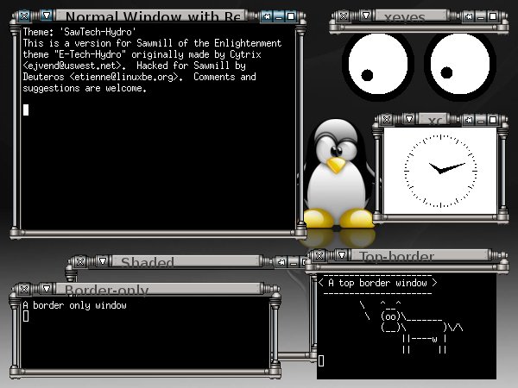Open the xeyes window menu triangle
This screenshot has width=518, height=388.
366,16
